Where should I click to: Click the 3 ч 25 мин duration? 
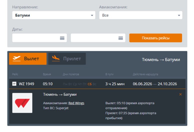pos(115,84)
